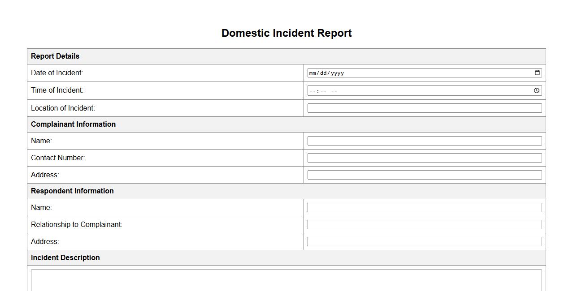This screenshot has width=573, height=291.
Task: Select the year segment of the incident date
Action: coord(337,73)
